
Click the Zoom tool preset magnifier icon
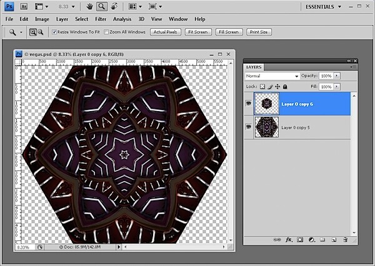coord(12,32)
